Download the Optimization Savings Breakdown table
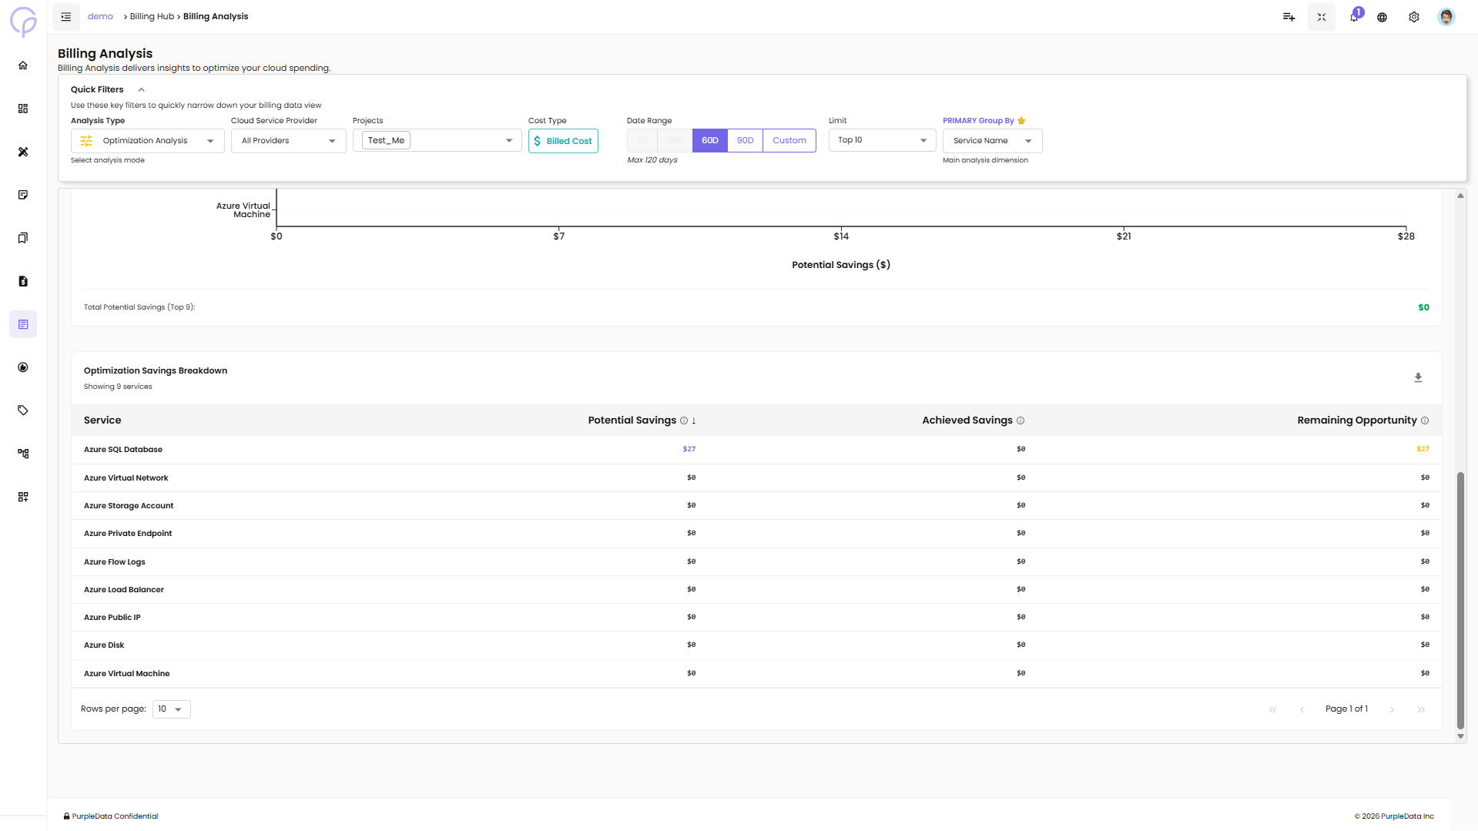Image resolution: width=1478 pixels, height=831 pixels. click(1418, 377)
